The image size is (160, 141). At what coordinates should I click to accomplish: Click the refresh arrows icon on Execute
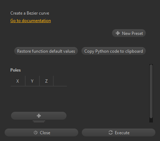(111, 132)
